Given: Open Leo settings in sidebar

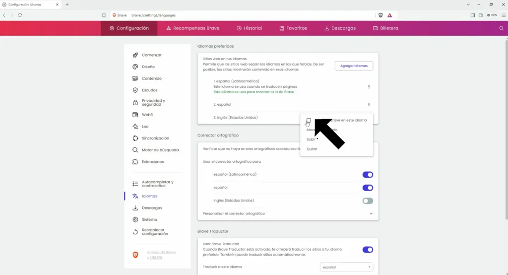Looking at the screenshot, I should click(x=140, y=126).
